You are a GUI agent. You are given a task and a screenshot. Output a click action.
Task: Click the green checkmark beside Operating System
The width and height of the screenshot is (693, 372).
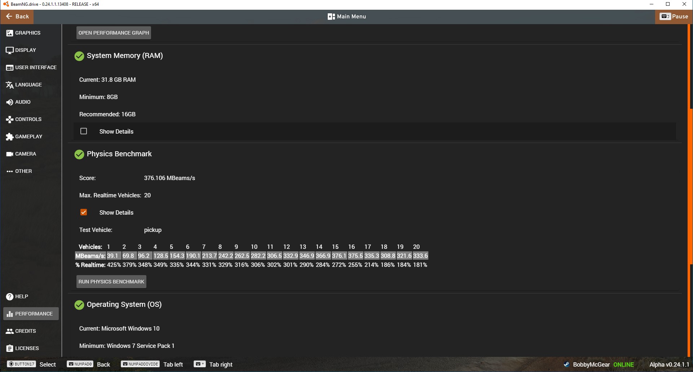pos(79,305)
